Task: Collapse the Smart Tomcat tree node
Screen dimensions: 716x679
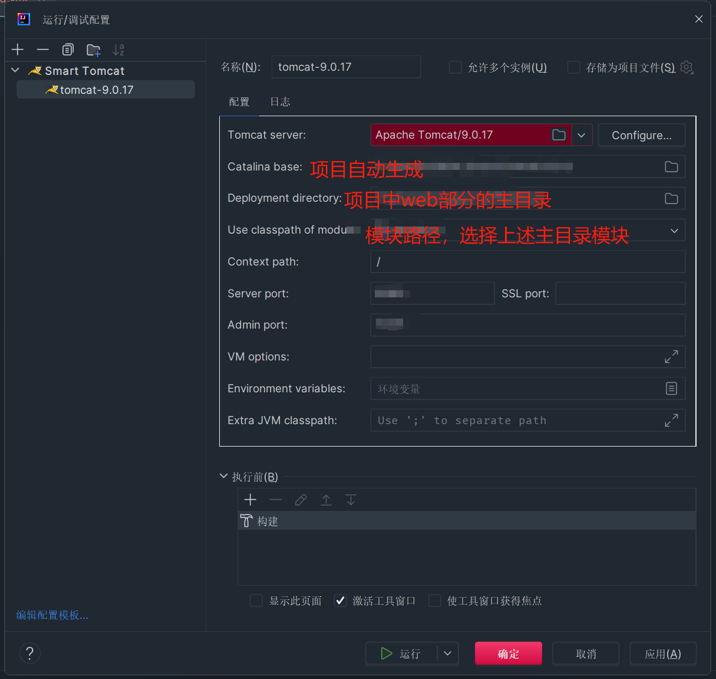Action: click(15, 70)
